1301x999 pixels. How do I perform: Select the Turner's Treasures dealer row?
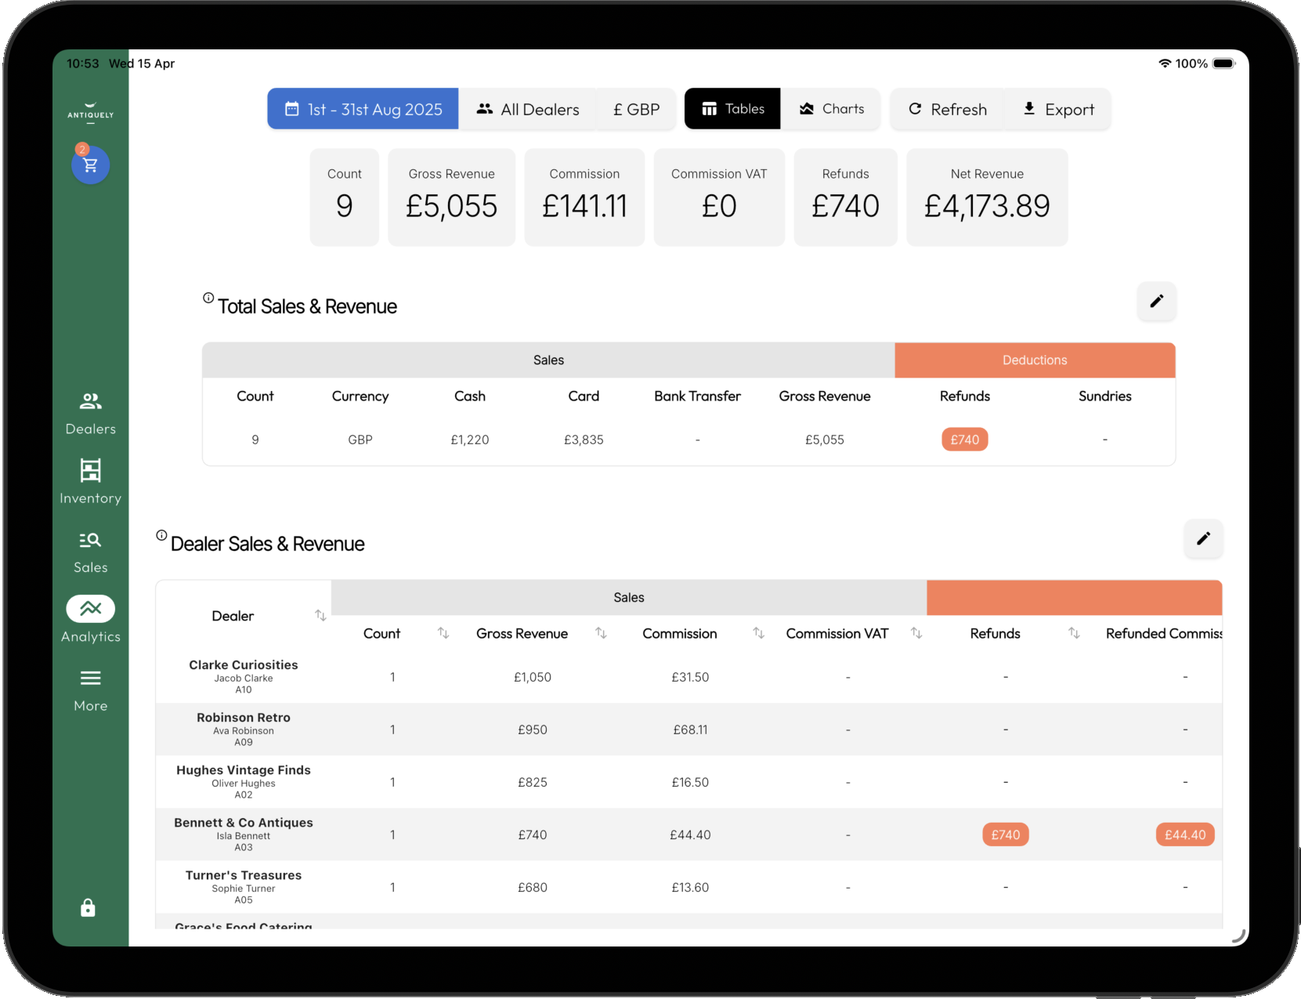tap(688, 887)
